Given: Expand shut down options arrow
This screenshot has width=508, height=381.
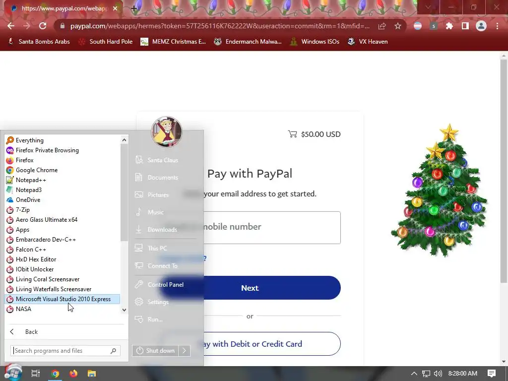Looking at the screenshot, I should coord(185,351).
